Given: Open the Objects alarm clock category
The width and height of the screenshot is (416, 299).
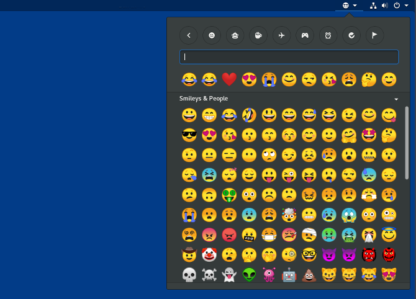Looking at the screenshot, I should [328, 36].
